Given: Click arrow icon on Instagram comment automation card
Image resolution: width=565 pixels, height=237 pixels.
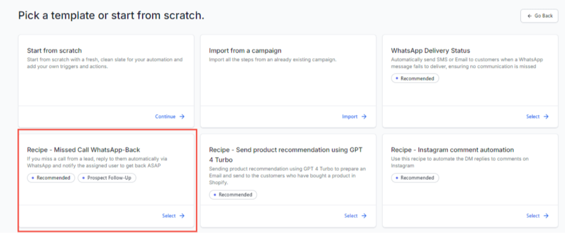Looking at the screenshot, I should coord(546,216).
